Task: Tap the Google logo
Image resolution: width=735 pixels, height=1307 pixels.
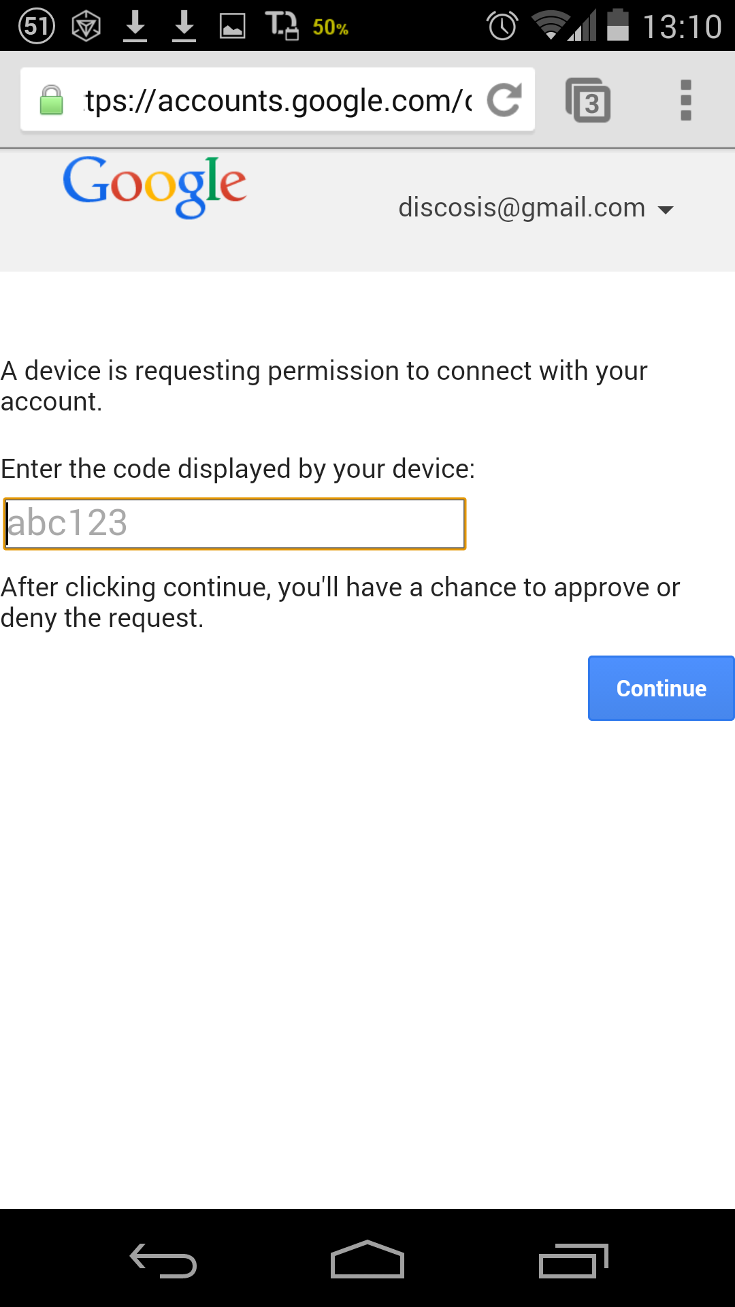Action: pos(154,187)
